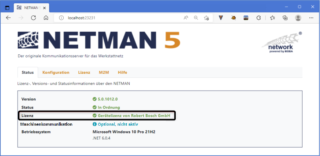The width and height of the screenshot is (320, 156).
Task: Close the NETMAN 5 browser tab
Action: coord(45,8)
